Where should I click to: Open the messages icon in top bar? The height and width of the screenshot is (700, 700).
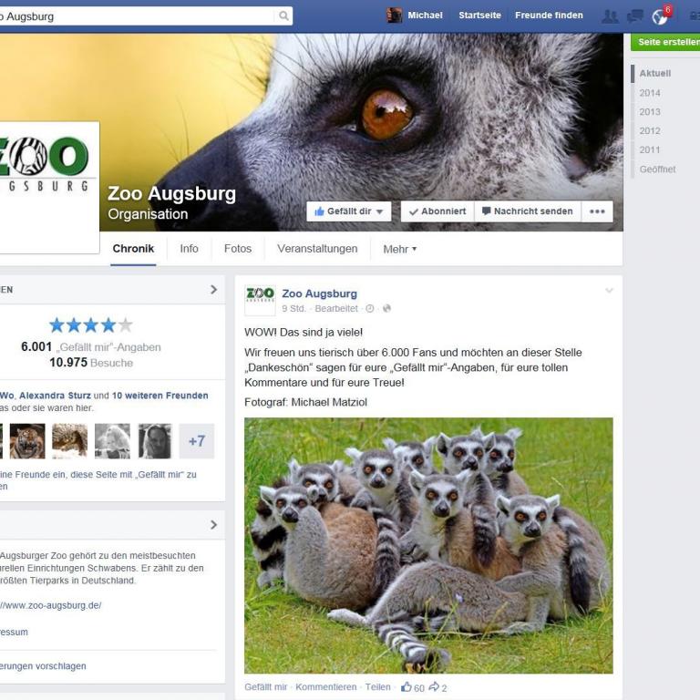635,16
